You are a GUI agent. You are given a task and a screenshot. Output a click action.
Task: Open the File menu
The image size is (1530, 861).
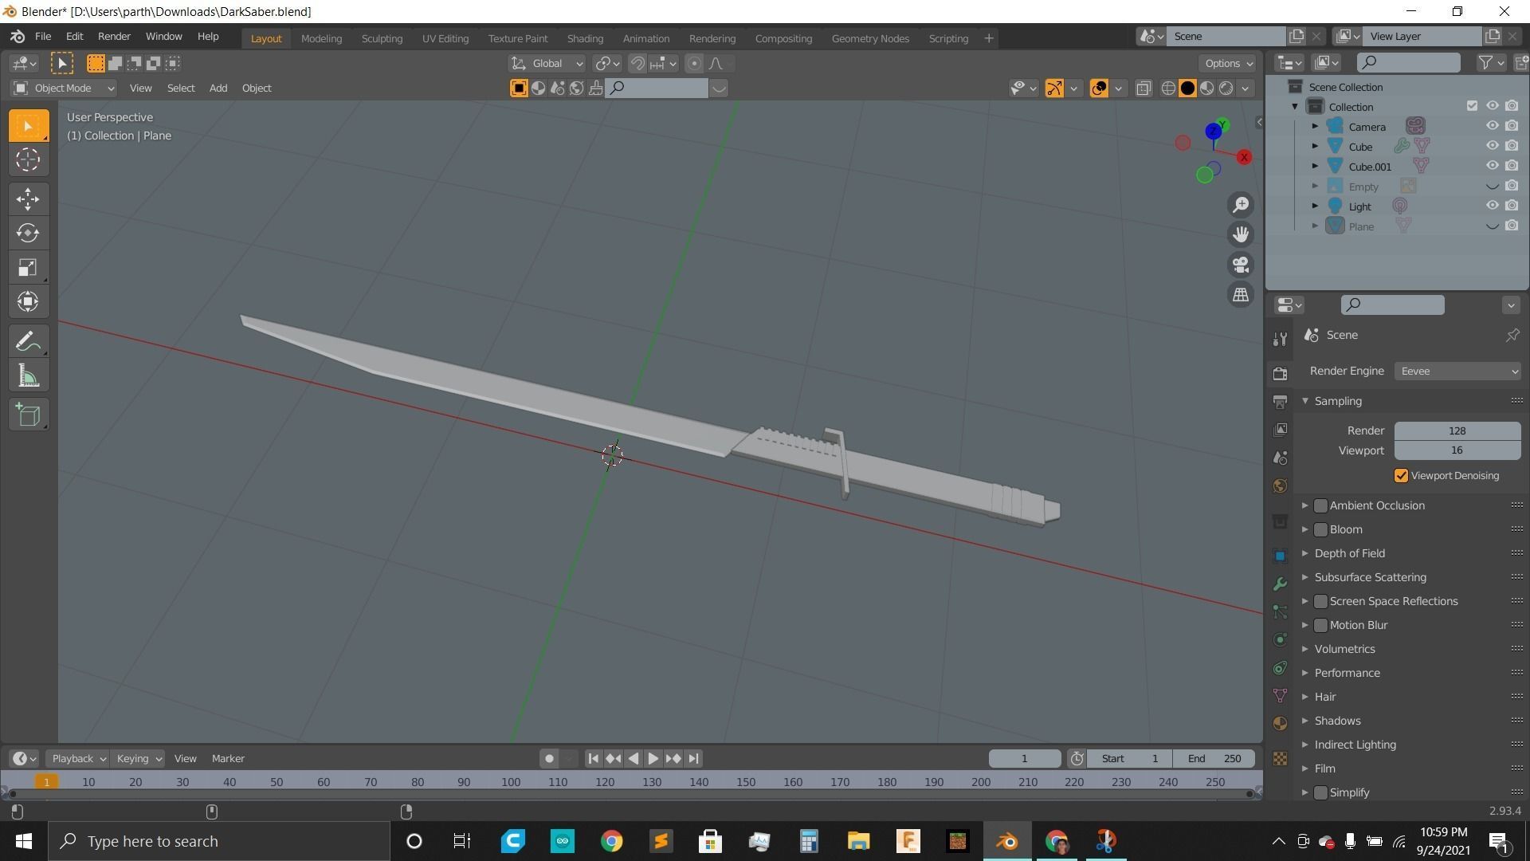coord(43,37)
